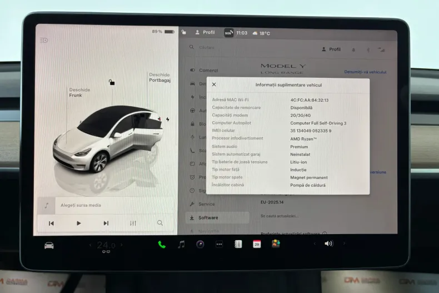Viewport: 439px width, 293px height.
Task: Open the calendar app showing 29
Action: pos(257,244)
